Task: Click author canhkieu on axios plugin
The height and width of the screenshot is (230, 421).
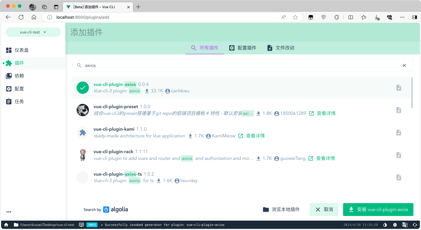Action: [177, 91]
